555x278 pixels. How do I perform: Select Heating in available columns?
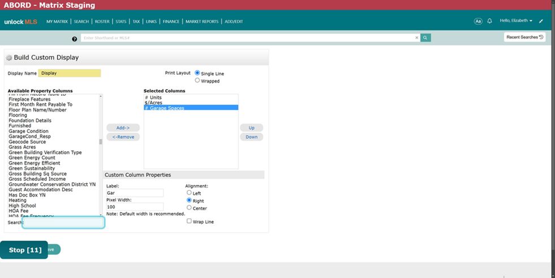point(18,200)
